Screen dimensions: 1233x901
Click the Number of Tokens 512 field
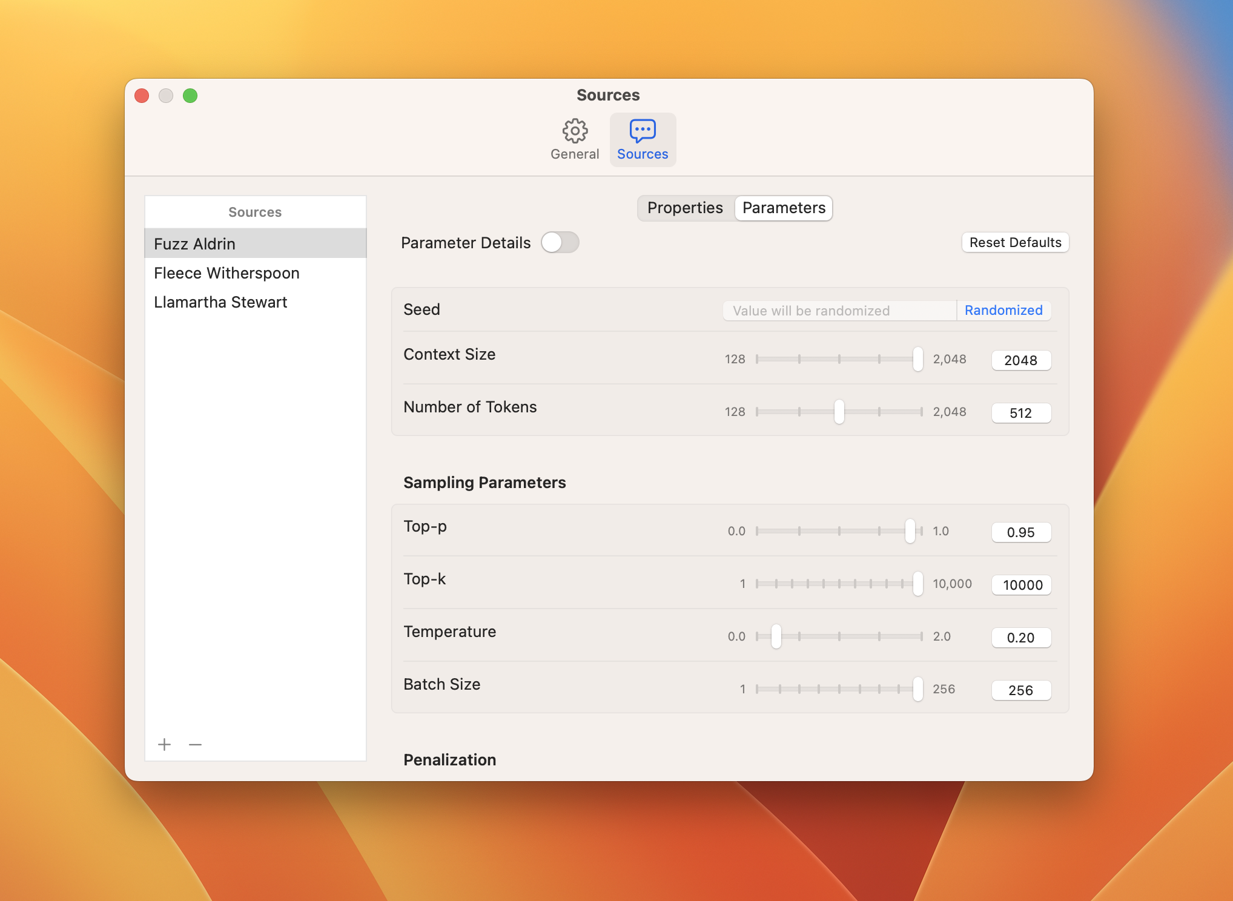click(1021, 412)
